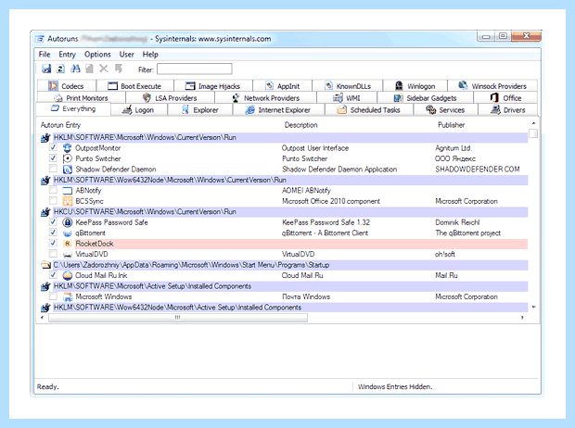Screen dimensions: 575x428
Task: Click the Save toolbar icon
Action: (x=46, y=69)
